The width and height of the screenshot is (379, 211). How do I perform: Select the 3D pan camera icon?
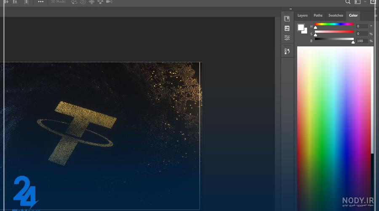coord(92,2)
